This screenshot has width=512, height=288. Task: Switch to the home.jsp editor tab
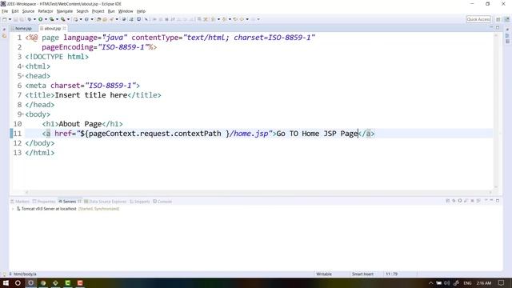pyautogui.click(x=23, y=29)
